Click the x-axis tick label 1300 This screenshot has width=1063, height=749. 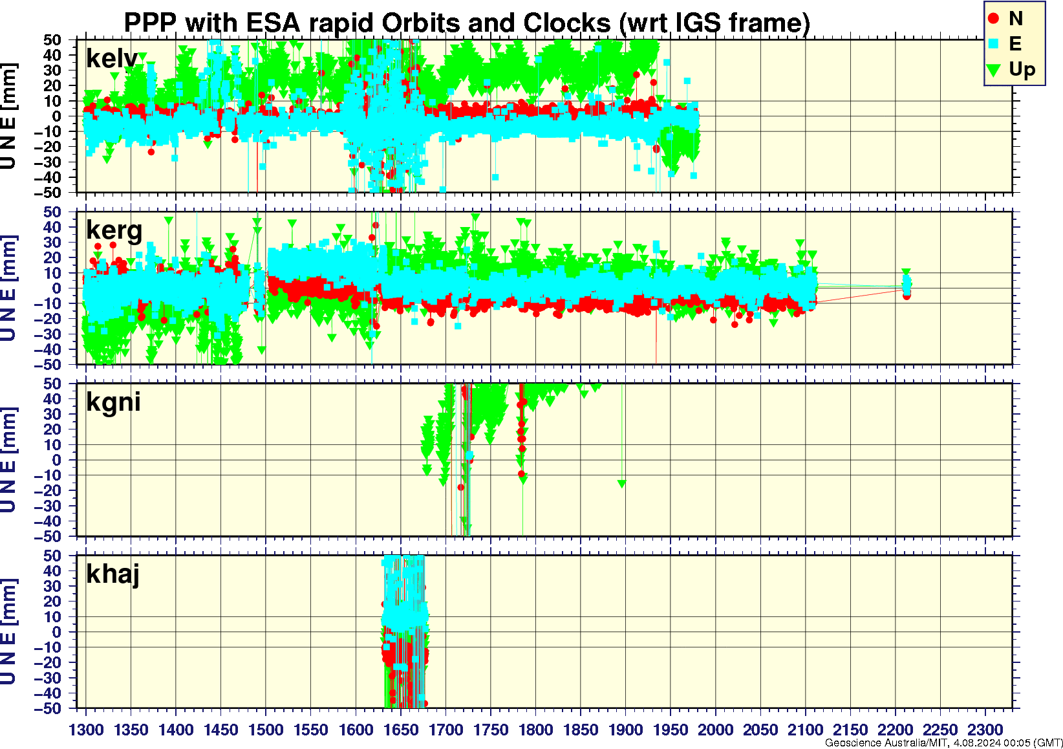coord(86,730)
